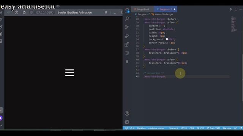This screenshot has width=243, height=136.
Task: Click the feedback icon in status bar
Action: pos(235,128)
